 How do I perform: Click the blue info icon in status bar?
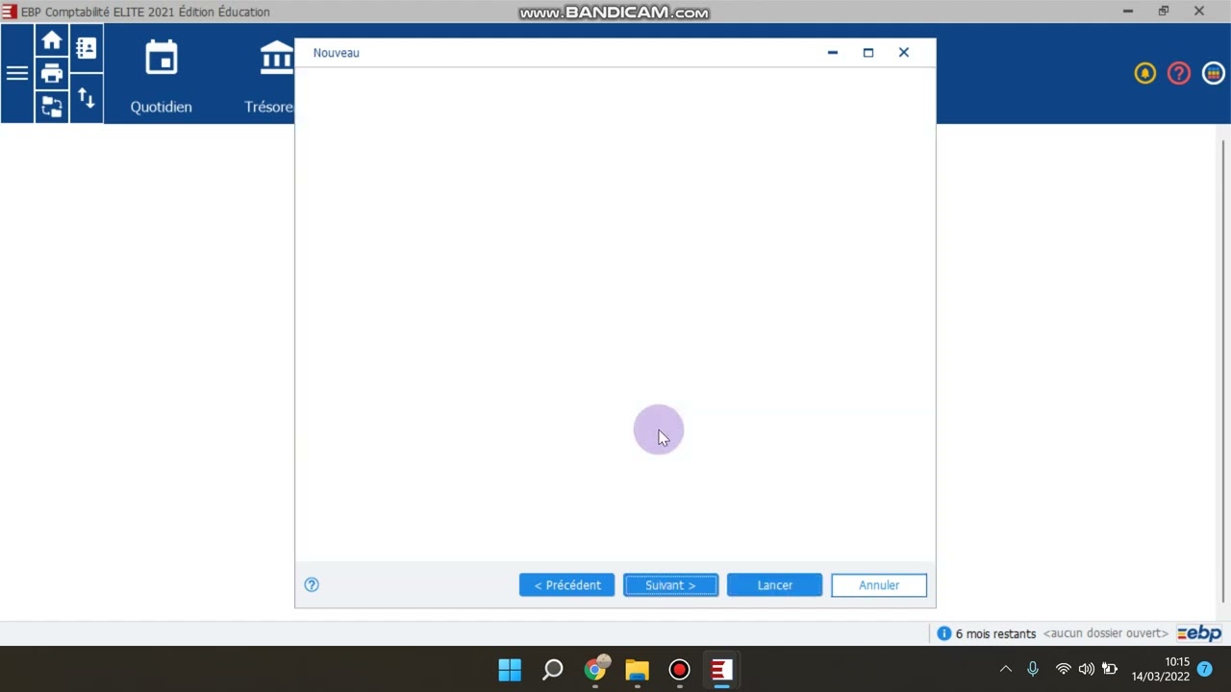click(x=944, y=633)
